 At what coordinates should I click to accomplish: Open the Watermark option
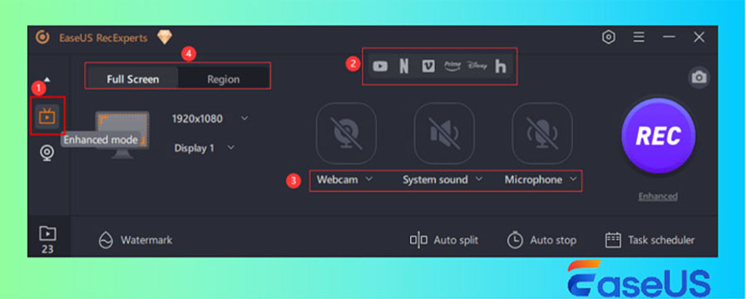tap(135, 240)
